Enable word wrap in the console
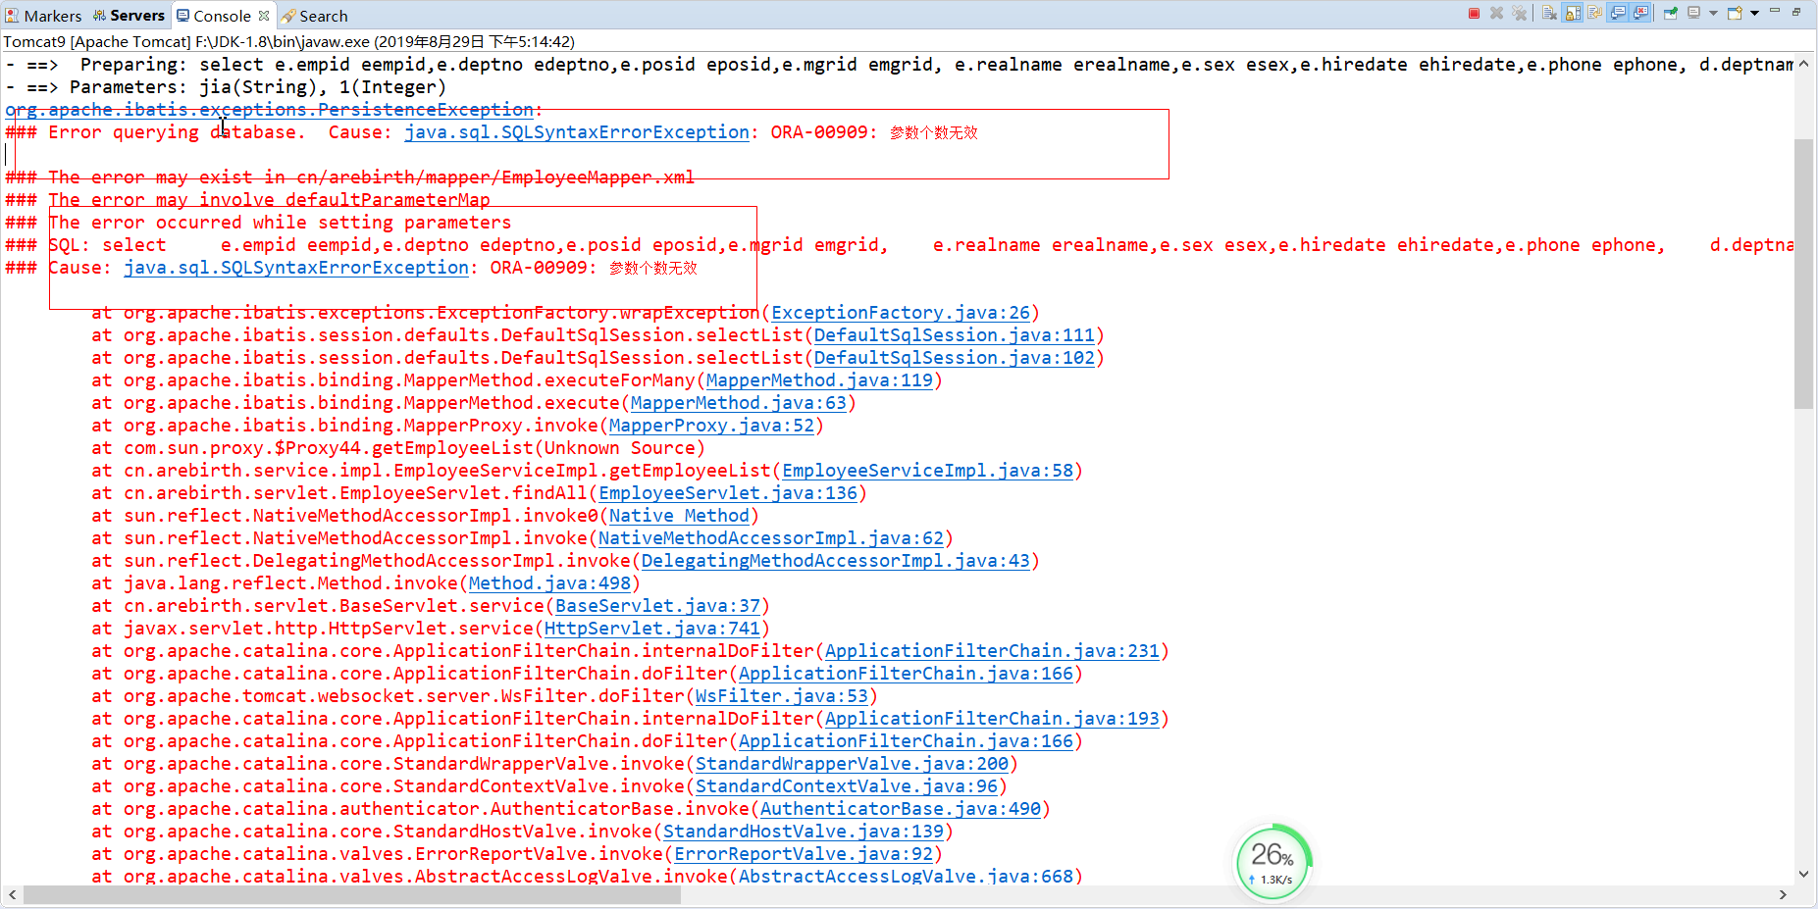 point(1594,13)
